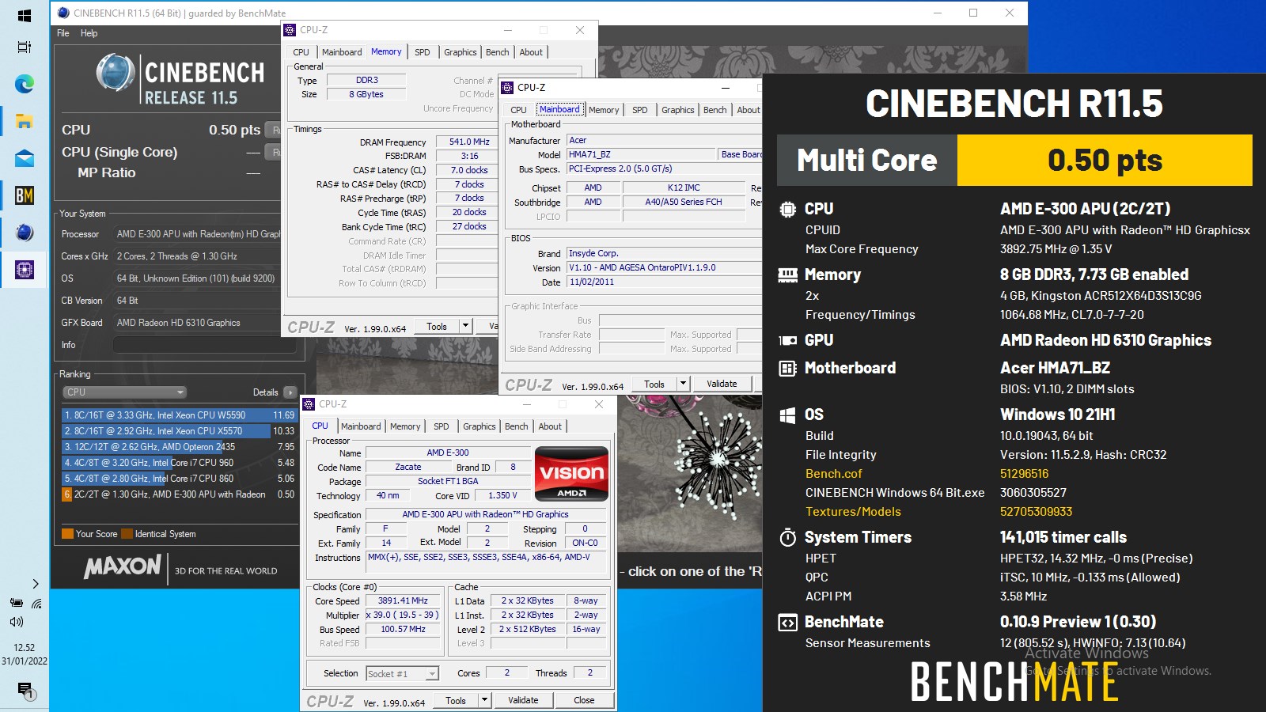The height and width of the screenshot is (712, 1266).
Task: Open the Mail app in the taskbar
Action: pyautogui.click(x=24, y=158)
